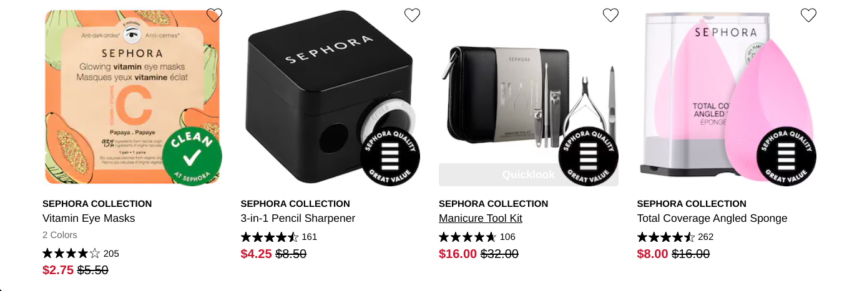
Task: Click the Clean at Sephora green badge
Action: 192,156
